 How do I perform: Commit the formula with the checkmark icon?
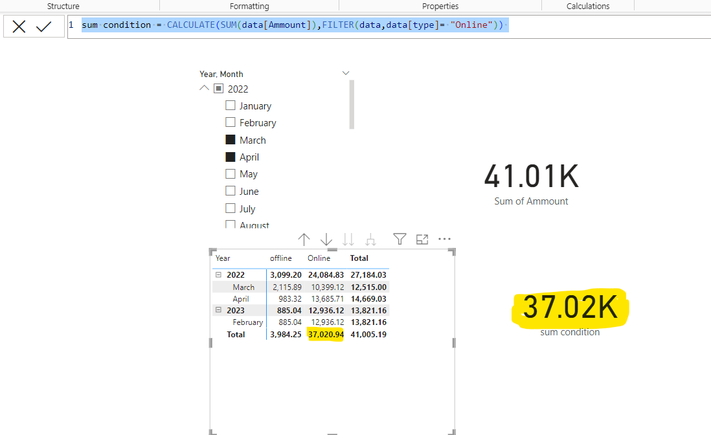tap(44, 27)
